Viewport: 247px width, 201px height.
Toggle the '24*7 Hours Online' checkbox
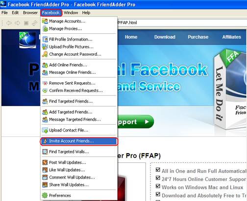158,178
